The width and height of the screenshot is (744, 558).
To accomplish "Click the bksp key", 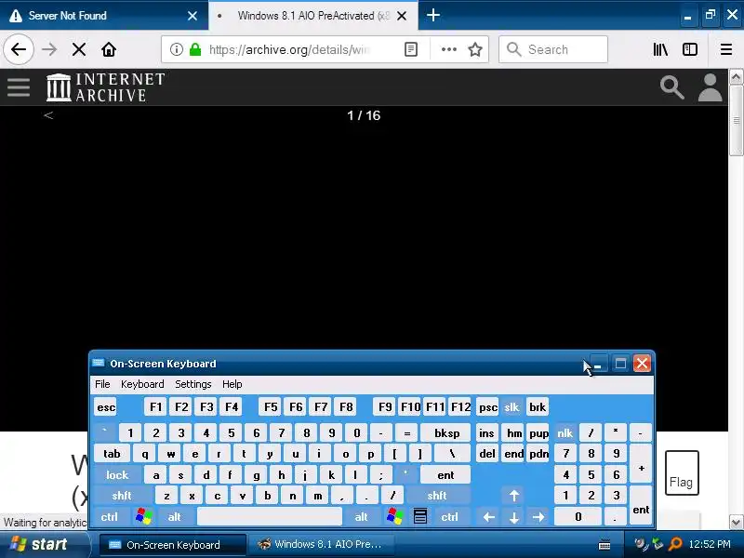I will point(446,433).
